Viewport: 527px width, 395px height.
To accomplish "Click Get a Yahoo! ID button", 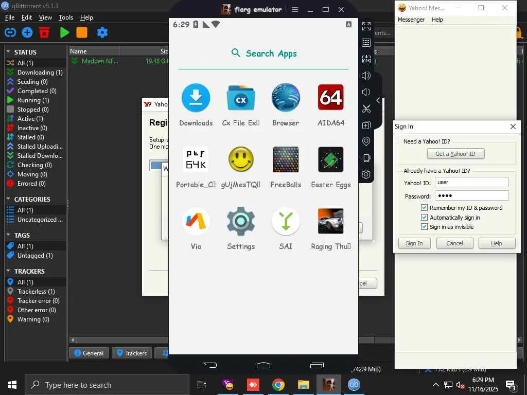I will click(456, 154).
